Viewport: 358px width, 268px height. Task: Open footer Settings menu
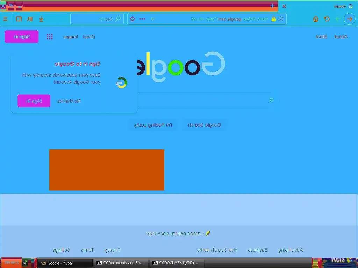click(x=61, y=250)
